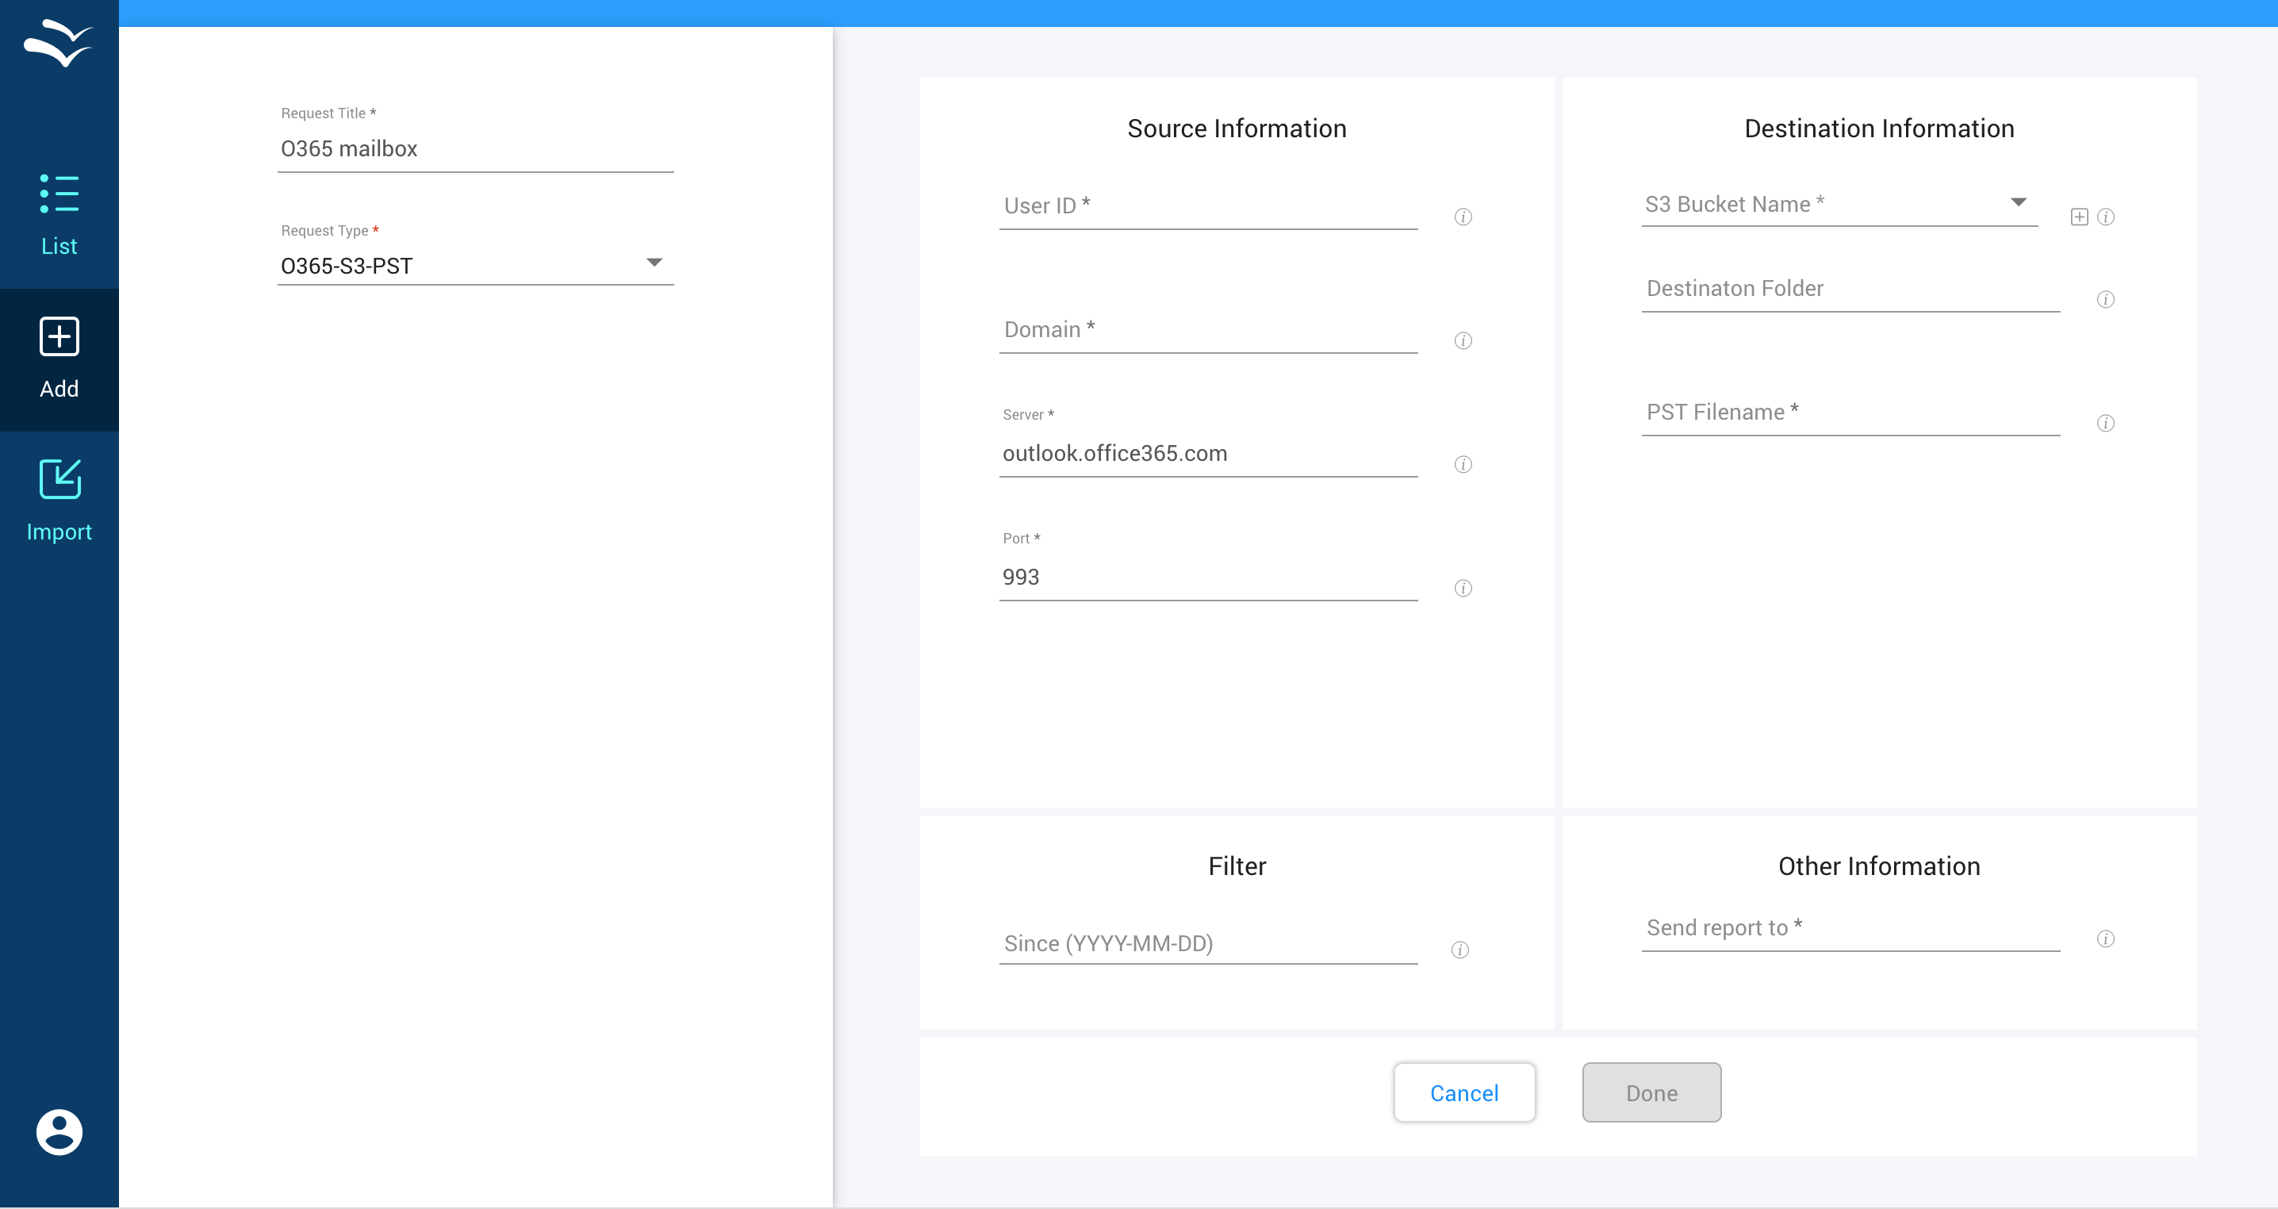Click the Port field info icon

(x=1463, y=588)
